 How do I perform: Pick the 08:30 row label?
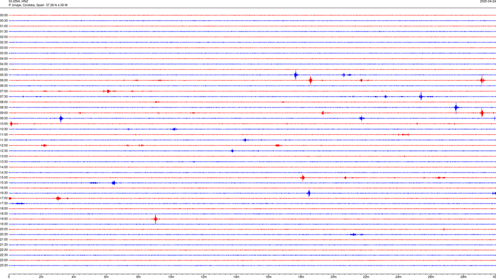[x=4, y=107]
